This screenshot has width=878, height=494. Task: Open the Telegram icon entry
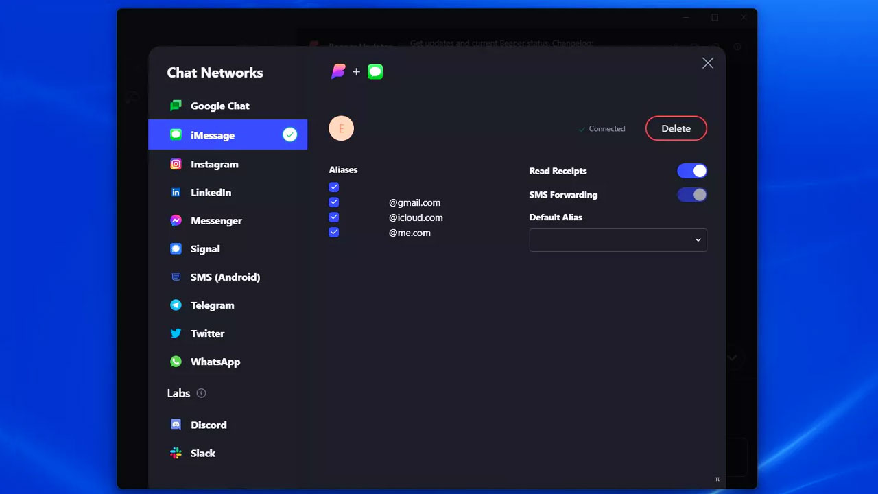(176, 305)
